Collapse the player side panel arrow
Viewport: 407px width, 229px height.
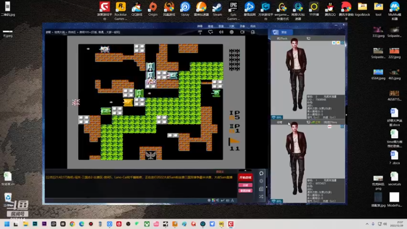click(346, 115)
